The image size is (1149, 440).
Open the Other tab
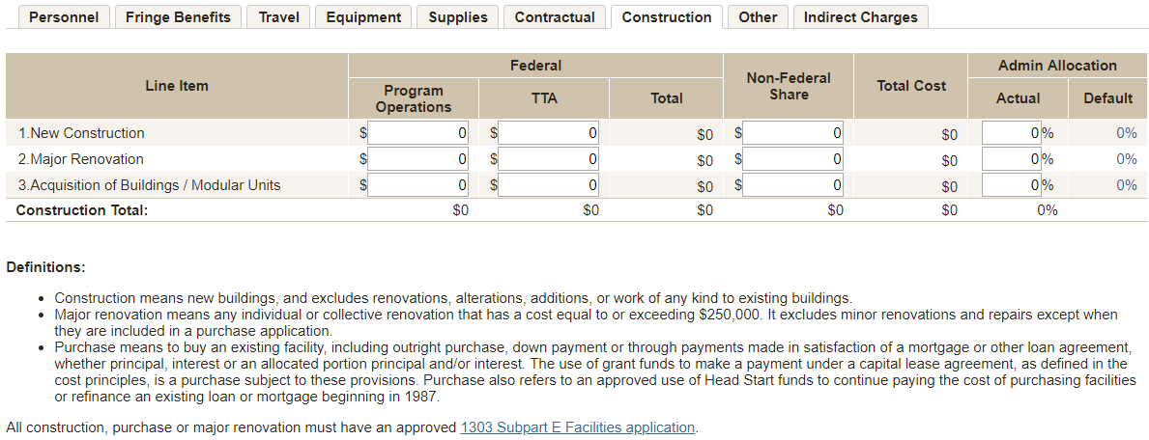[758, 17]
